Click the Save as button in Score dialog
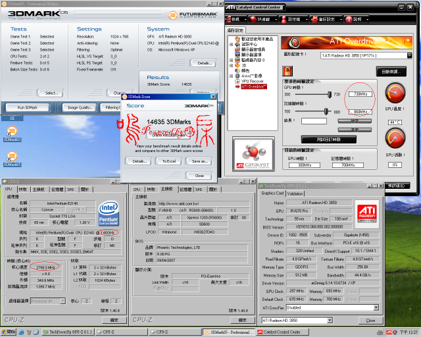The image size is (421, 337). 199,161
